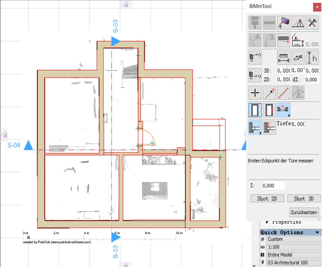Click the laser scanner tripod icon
This screenshot has width=322, height=267.
(x=284, y=22)
